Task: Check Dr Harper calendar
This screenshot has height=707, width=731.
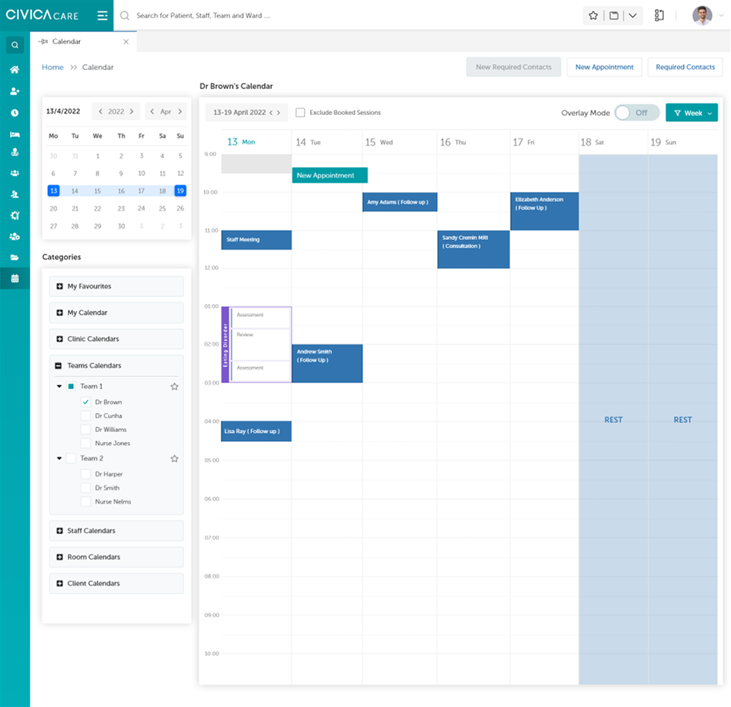Action: 86,474
